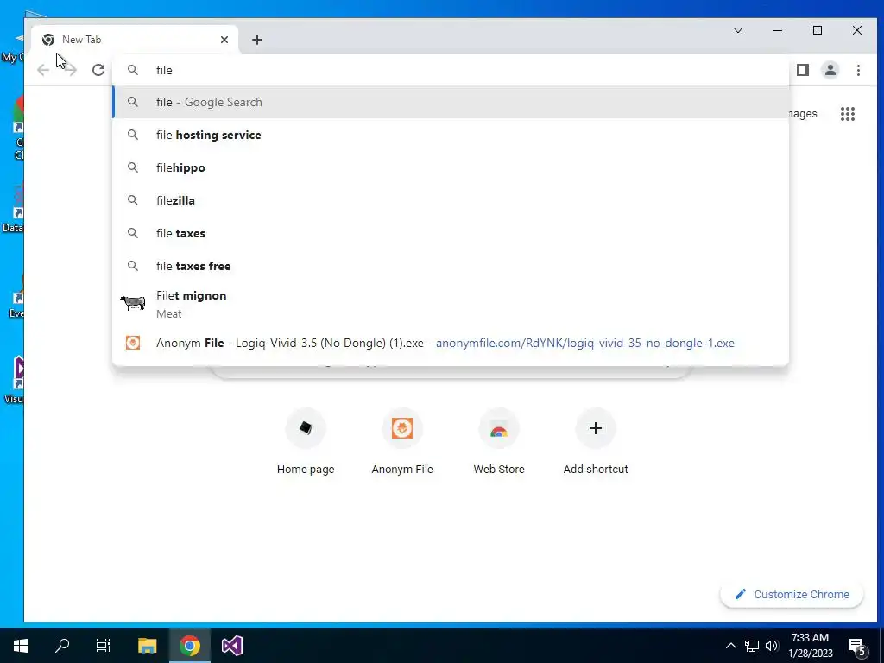Open the Chrome profile avatar
Viewport: 884px width, 663px height.
[x=830, y=70]
